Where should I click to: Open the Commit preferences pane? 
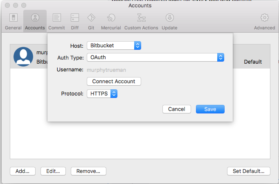(x=56, y=21)
